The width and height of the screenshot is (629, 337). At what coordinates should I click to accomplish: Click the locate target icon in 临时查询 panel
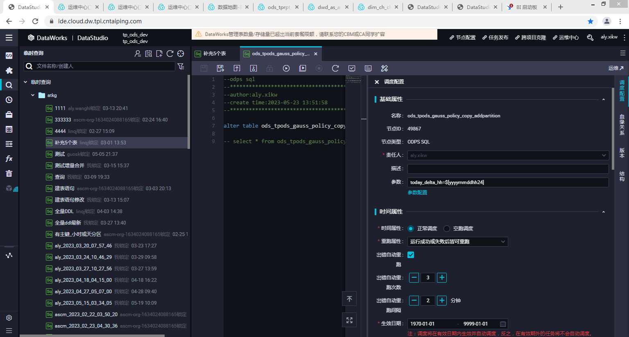[x=181, y=54]
